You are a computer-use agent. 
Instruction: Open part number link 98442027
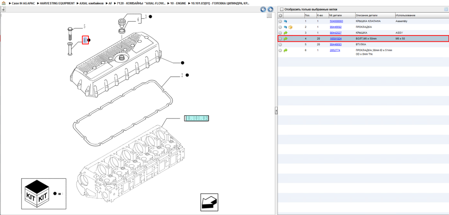(335, 33)
